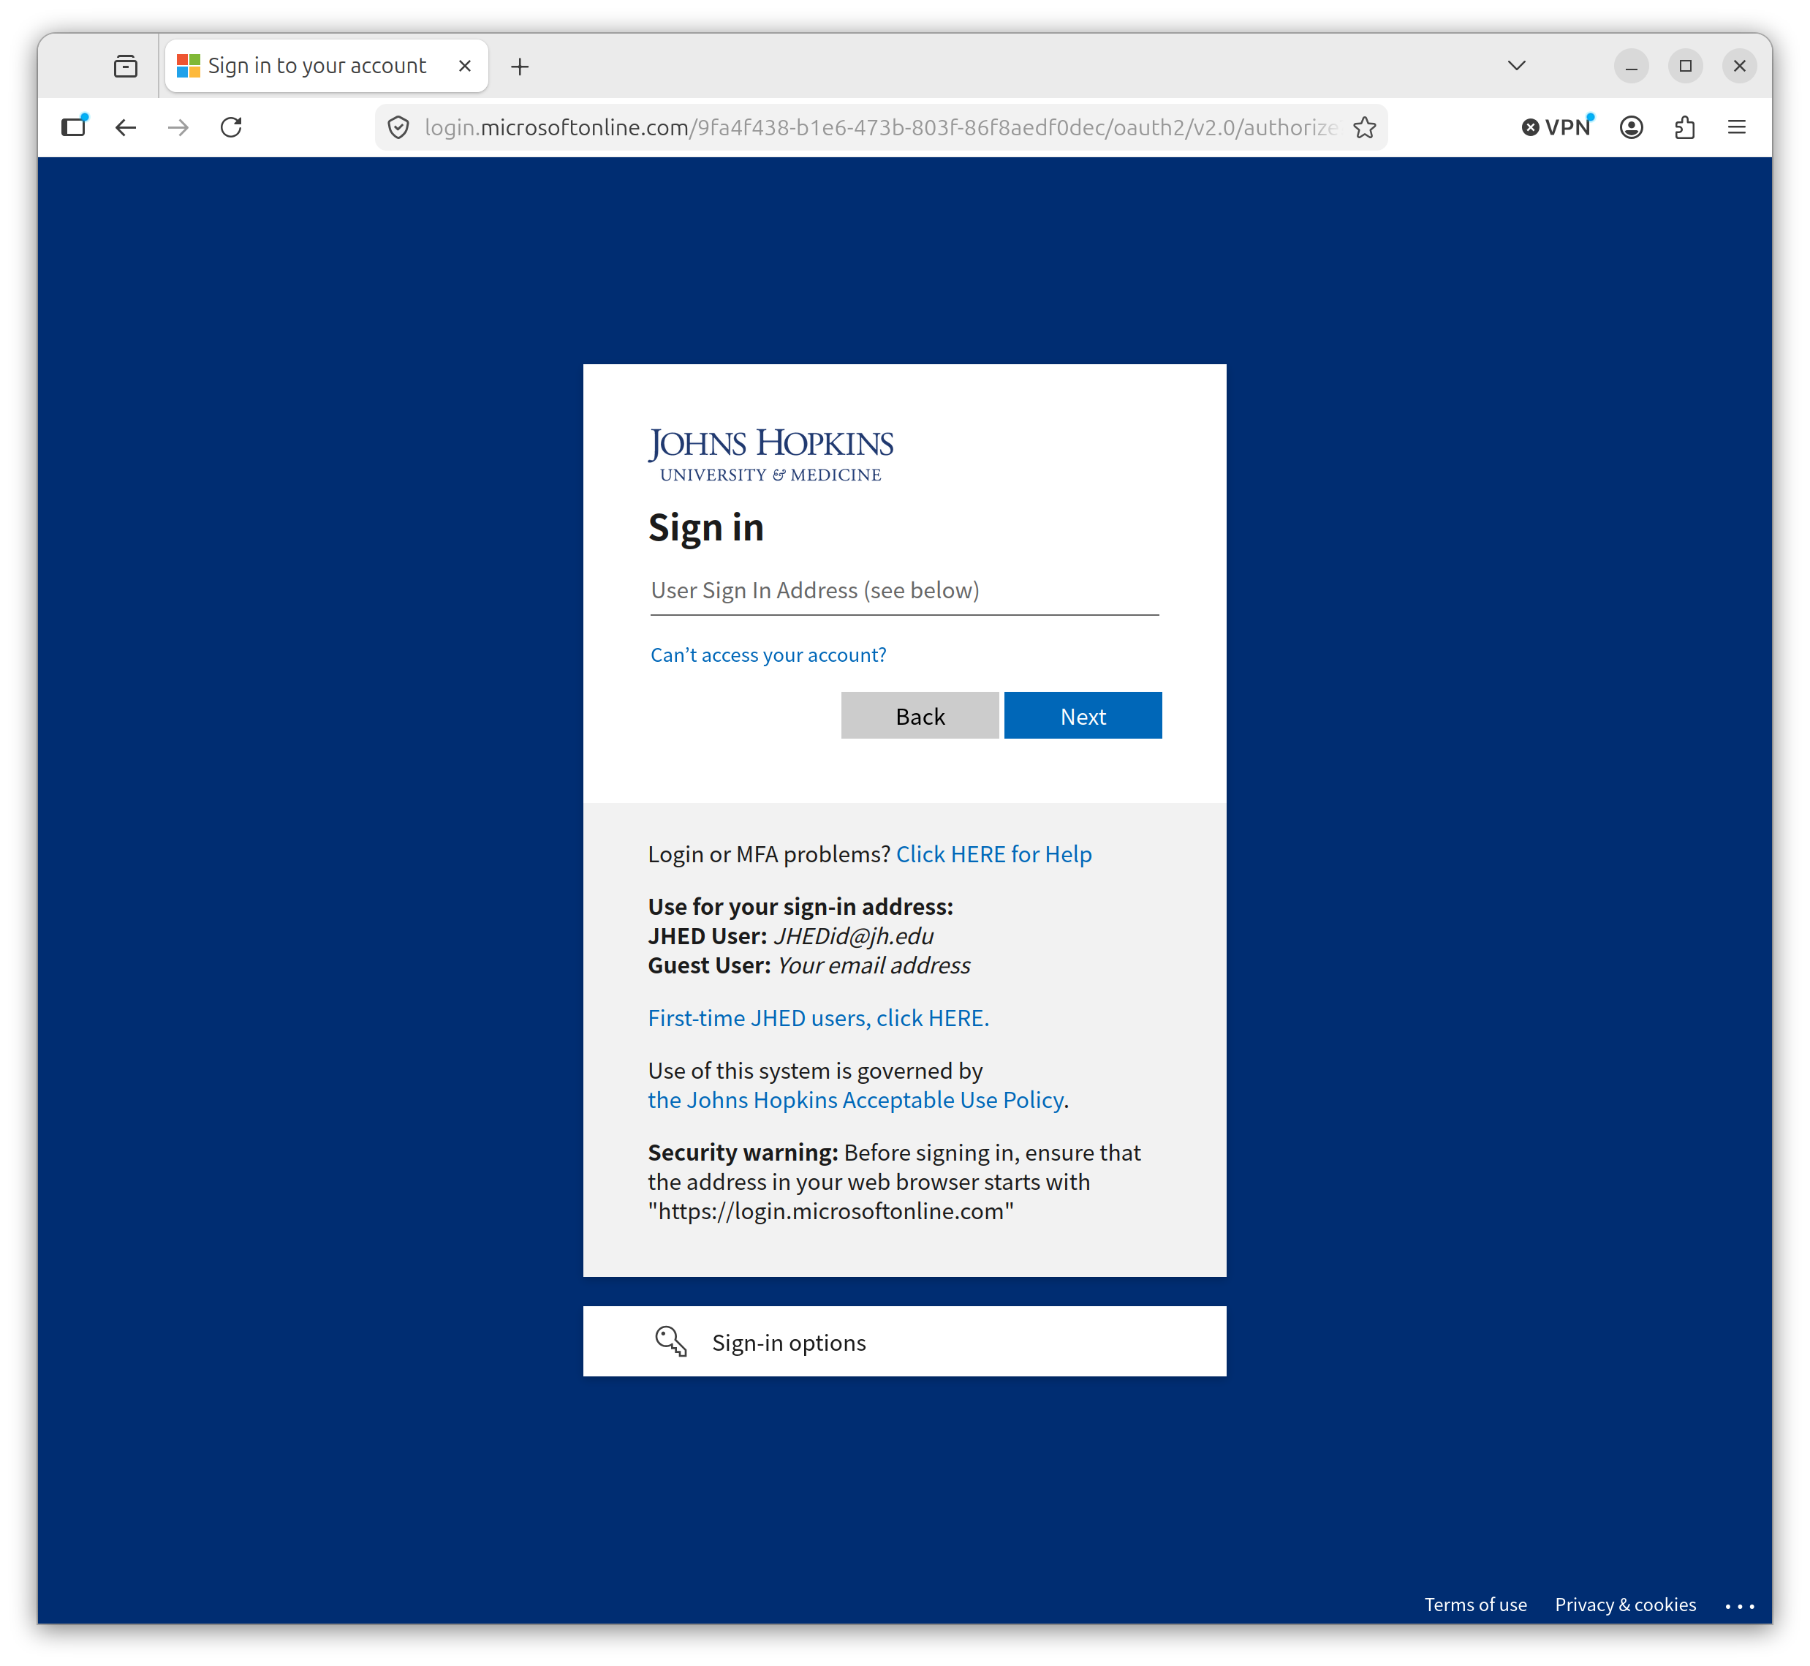Image resolution: width=1810 pixels, height=1666 pixels.
Task: Click the User Sign In Address field
Action: [904, 590]
